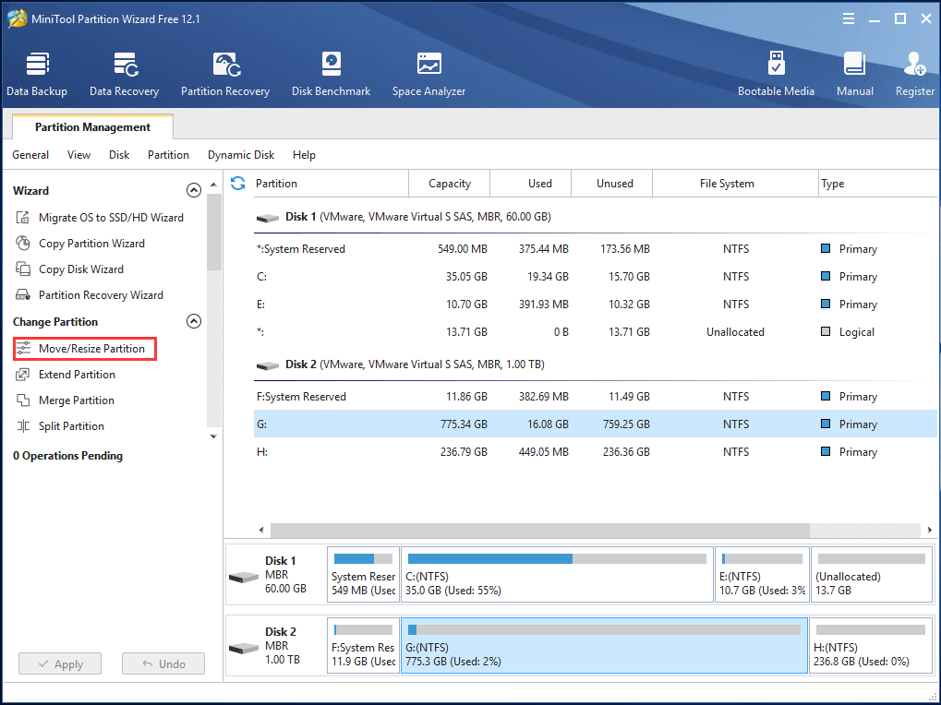This screenshot has height=705, width=941.
Task: Click the Copy Disk Wizard icon
Action: pyautogui.click(x=23, y=269)
